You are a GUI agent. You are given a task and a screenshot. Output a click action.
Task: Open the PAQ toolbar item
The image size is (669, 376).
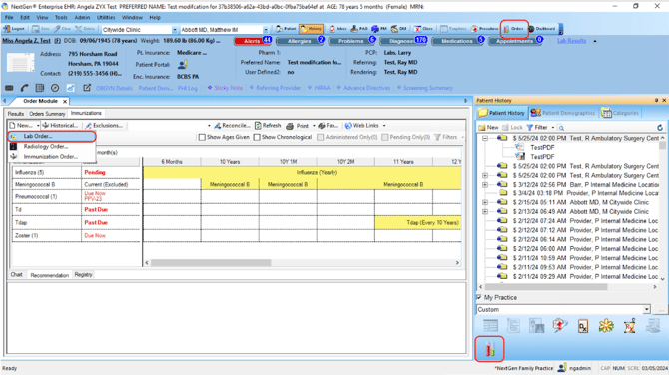point(359,29)
